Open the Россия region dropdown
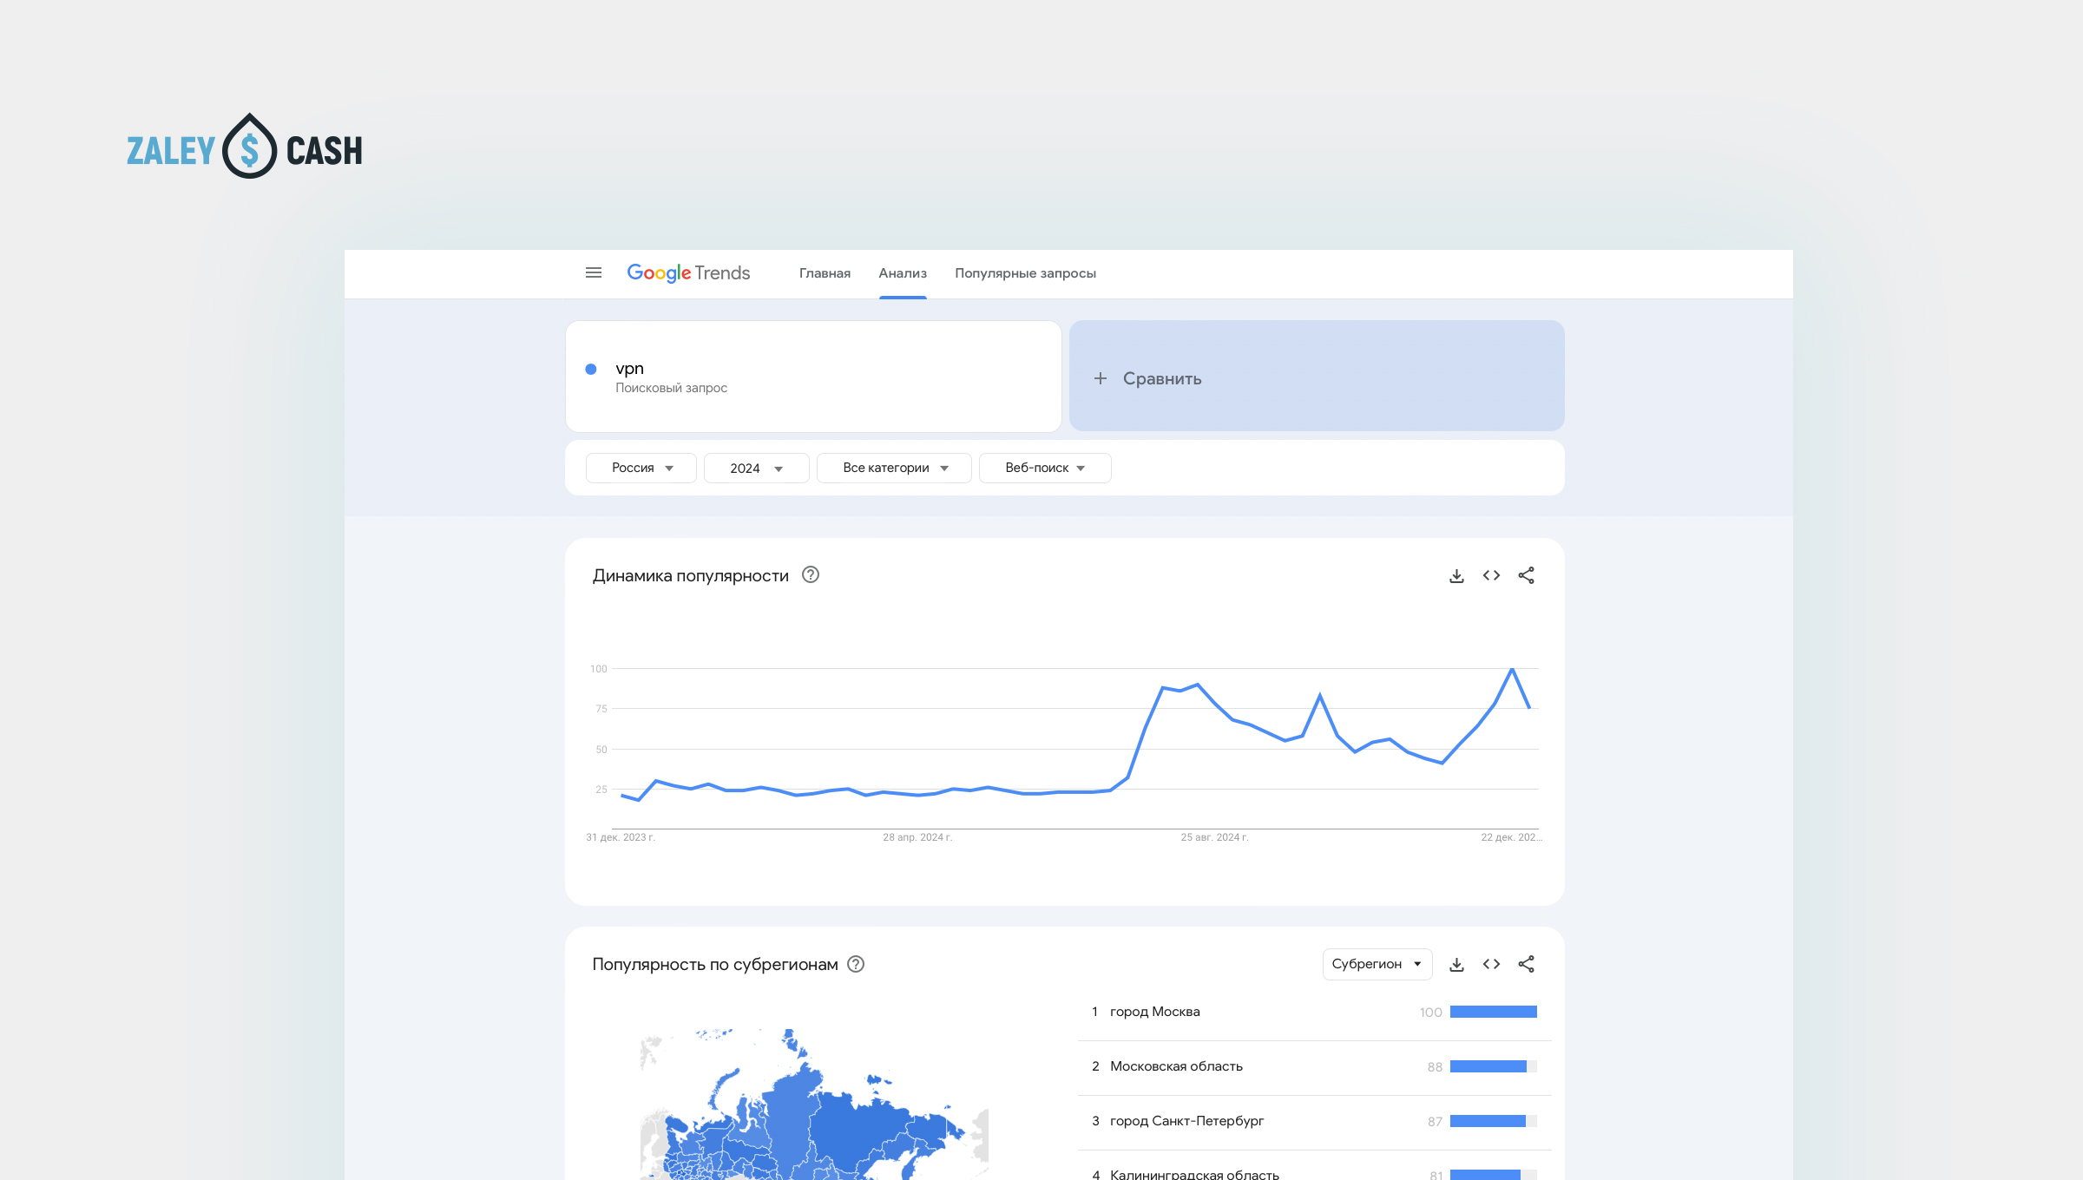 (x=641, y=469)
